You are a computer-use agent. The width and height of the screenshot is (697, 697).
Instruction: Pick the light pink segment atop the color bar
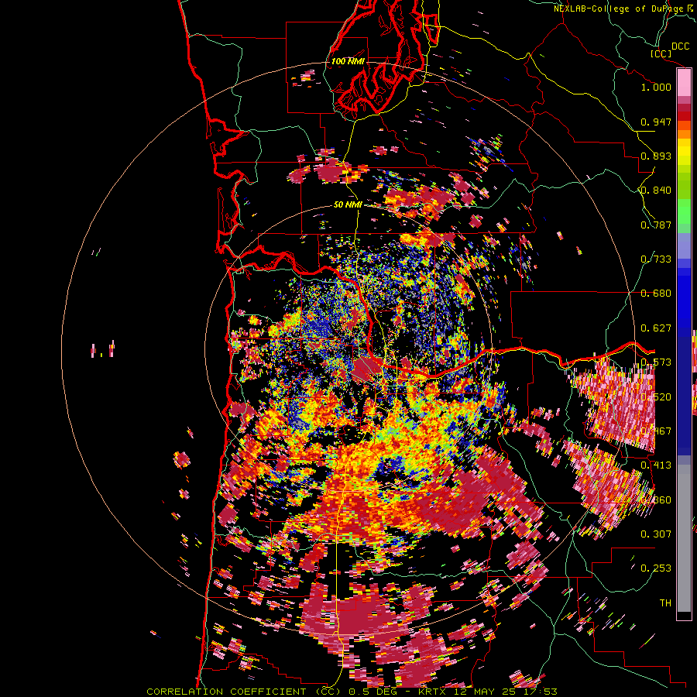click(x=684, y=83)
